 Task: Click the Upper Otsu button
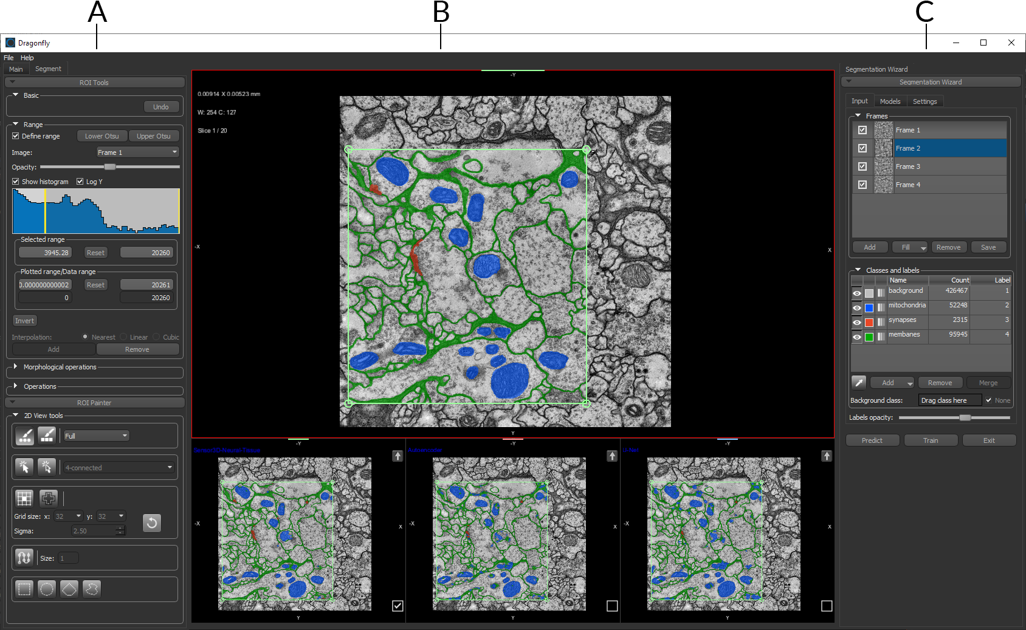pos(154,136)
